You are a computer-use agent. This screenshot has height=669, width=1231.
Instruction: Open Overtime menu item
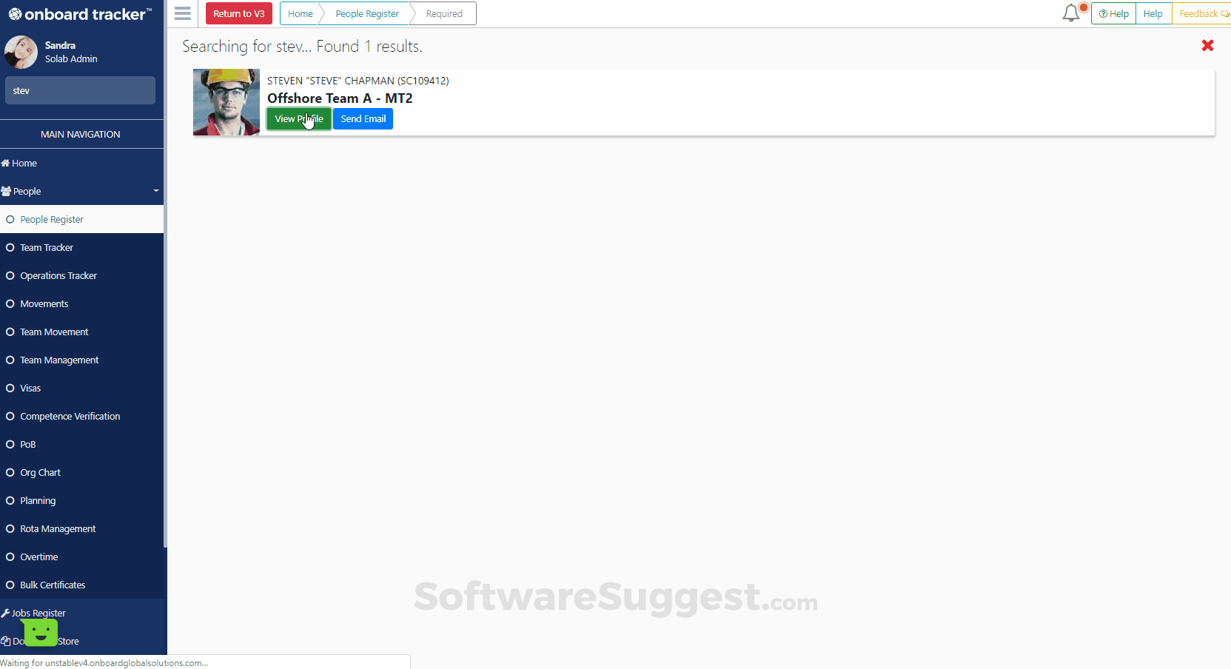point(81,557)
